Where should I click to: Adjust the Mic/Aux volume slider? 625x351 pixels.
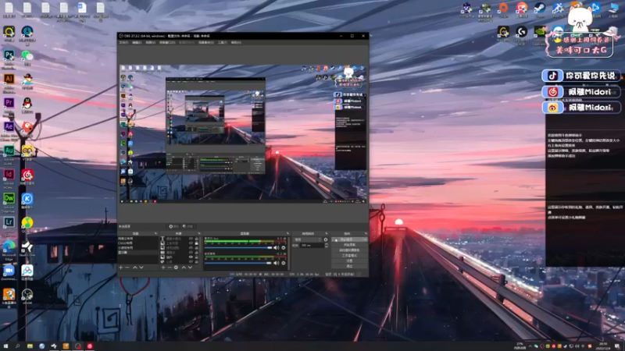click(x=238, y=247)
